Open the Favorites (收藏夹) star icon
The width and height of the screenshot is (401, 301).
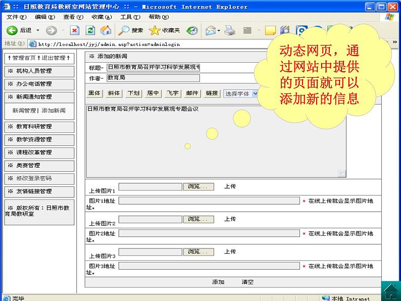pyautogui.click(x=155, y=30)
